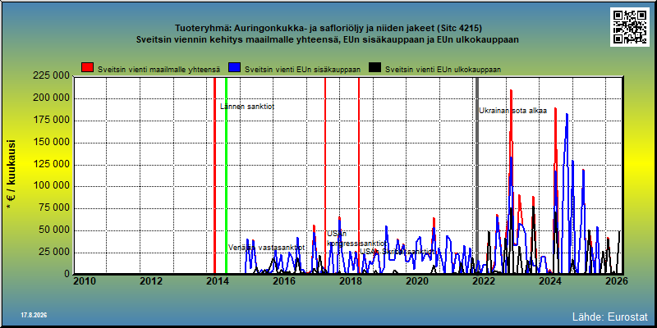
Task: Click the 2024 label on the x-axis
Action: (x=550, y=281)
